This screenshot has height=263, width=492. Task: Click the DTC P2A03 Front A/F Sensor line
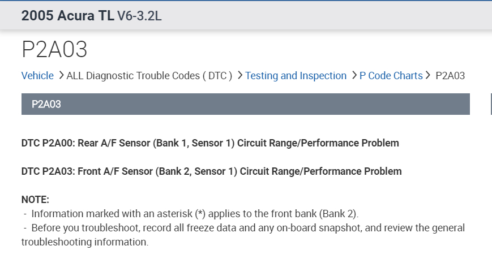[211, 171]
